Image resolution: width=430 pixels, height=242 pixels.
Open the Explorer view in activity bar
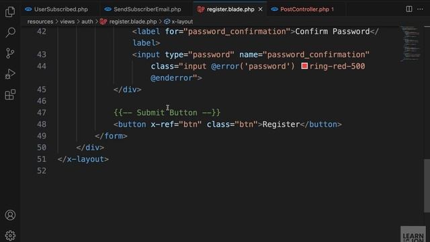click(x=10, y=11)
